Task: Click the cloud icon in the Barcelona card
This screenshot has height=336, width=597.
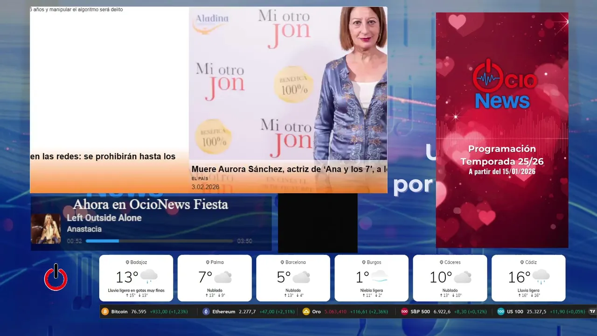Action: (x=301, y=277)
